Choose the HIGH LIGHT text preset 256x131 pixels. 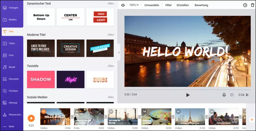[100, 17]
